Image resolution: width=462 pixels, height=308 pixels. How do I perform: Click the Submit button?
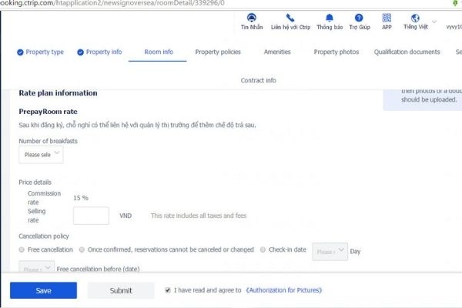pyautogui.click(x=121, y=290)
